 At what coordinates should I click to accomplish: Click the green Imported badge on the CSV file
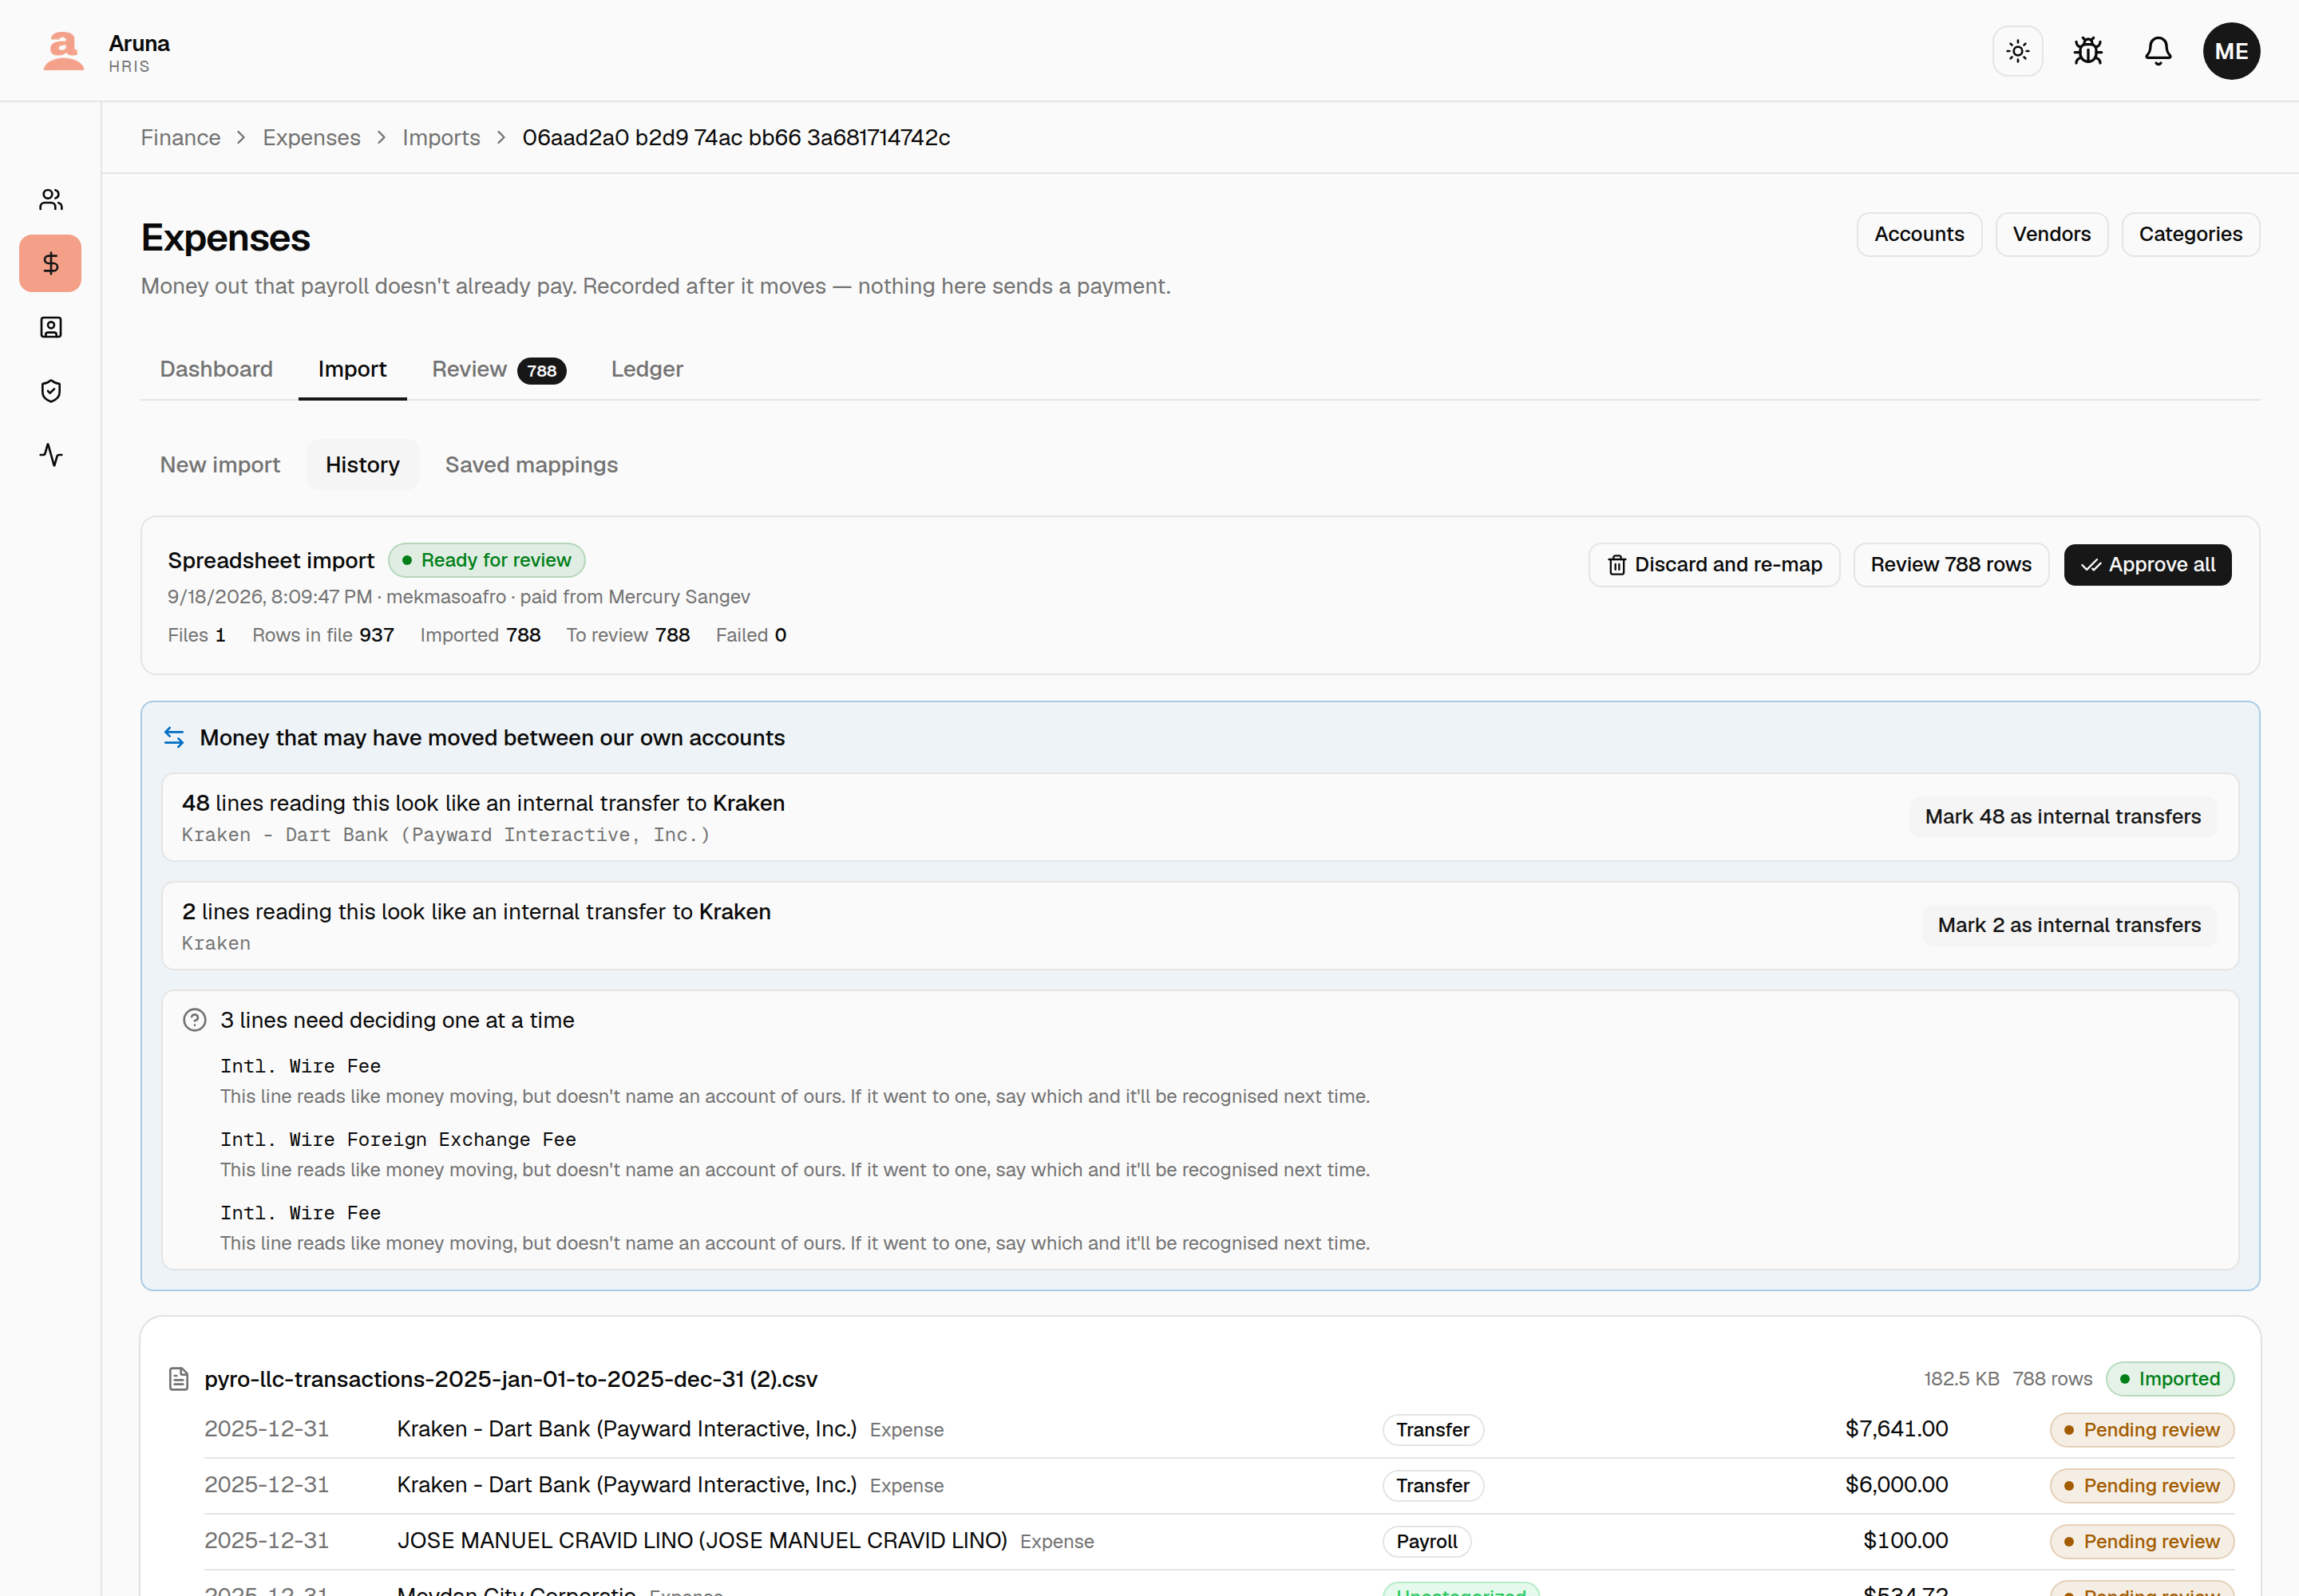[x=2169, y=1379]
